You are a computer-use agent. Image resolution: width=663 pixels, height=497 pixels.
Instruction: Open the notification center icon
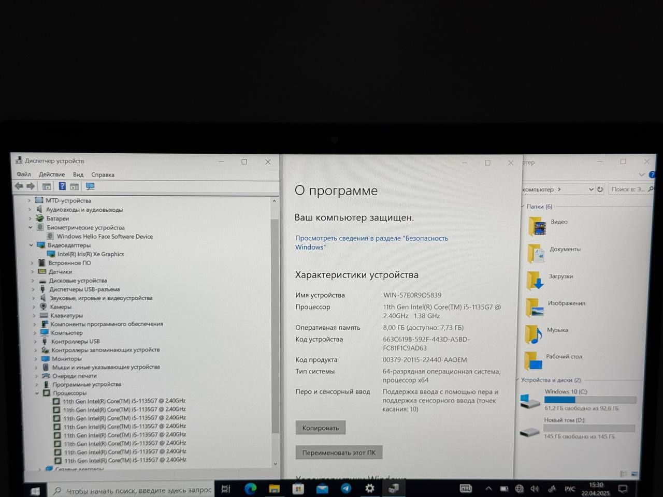click(x=623, y=489)
